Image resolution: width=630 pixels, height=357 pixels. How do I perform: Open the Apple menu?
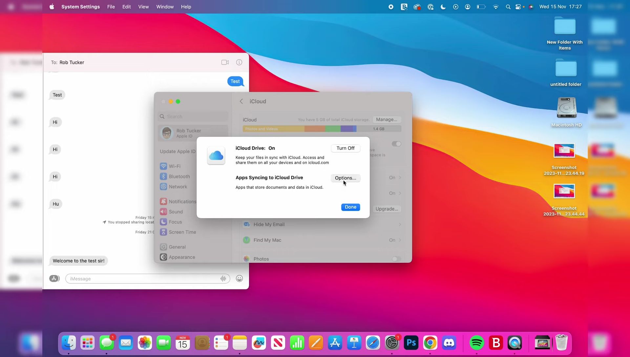point(52,7)
